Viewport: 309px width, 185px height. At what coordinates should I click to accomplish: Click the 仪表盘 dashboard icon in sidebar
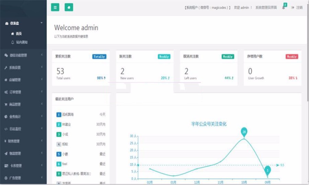[x=7, y=23]
